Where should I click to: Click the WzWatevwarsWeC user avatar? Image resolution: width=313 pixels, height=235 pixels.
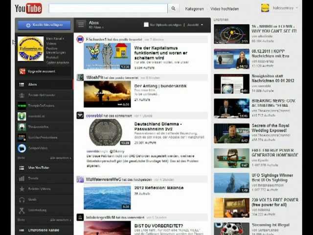tap(80, 179)
